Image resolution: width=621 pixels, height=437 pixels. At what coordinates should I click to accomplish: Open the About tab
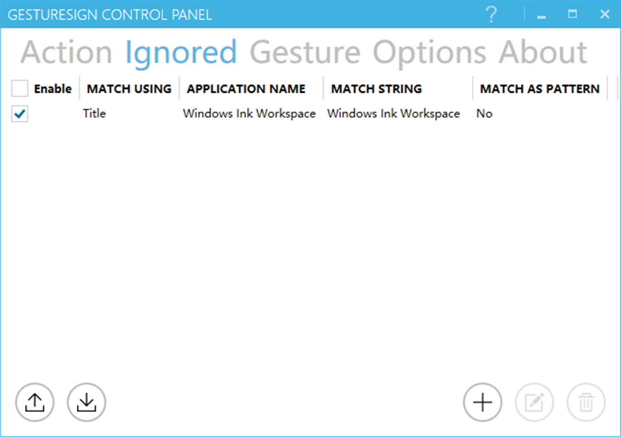coord(543,52)
